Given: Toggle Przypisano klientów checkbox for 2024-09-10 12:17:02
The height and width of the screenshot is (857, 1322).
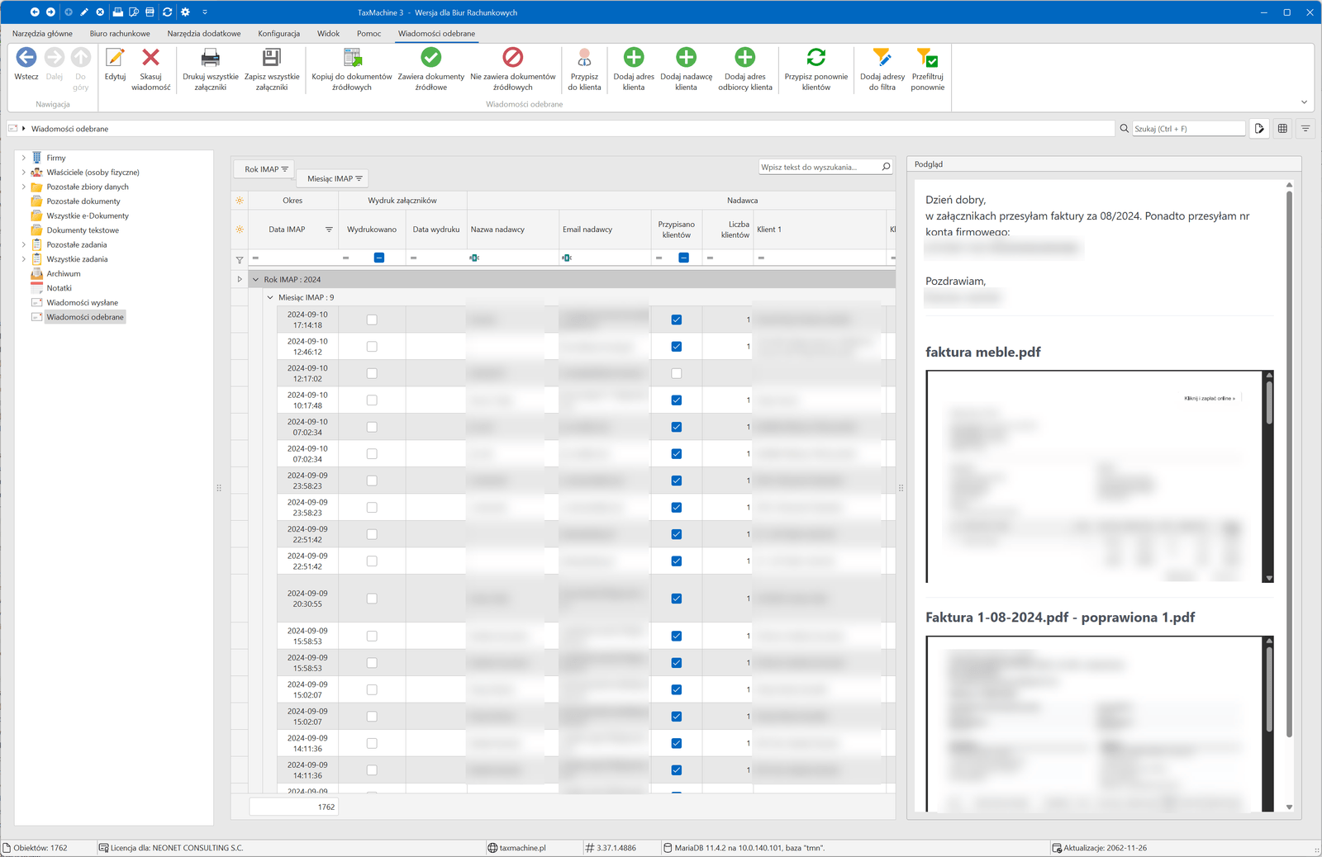Looking at the screenshot, I should pos(677,373).
